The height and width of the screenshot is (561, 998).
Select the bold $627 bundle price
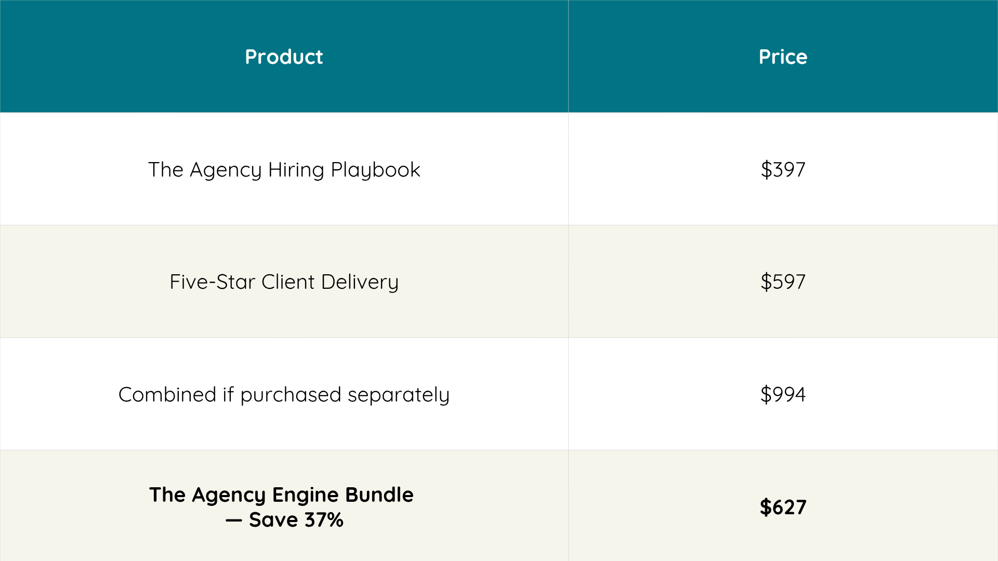[x=783, y=507]
